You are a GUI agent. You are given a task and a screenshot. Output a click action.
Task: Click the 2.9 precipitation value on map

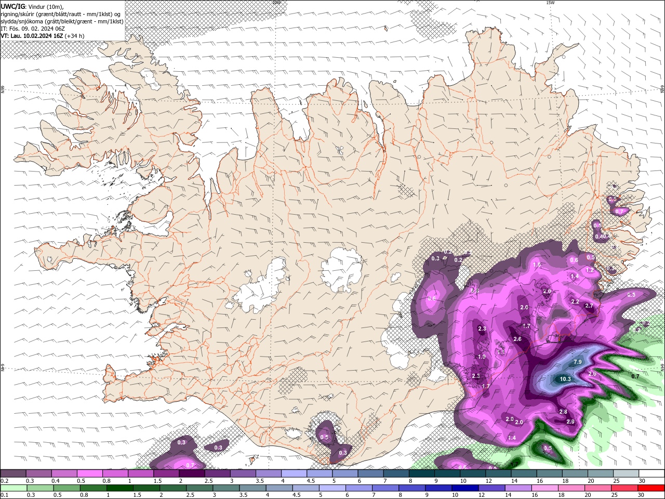pos(570,422)
